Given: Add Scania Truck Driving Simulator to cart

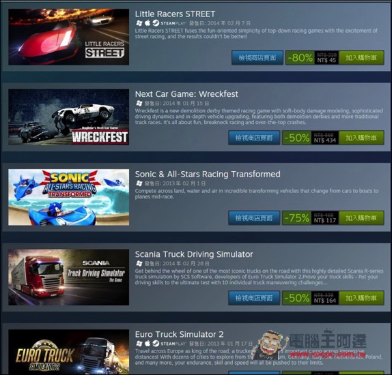Looking at the screenshot, I should coord(361,298).
